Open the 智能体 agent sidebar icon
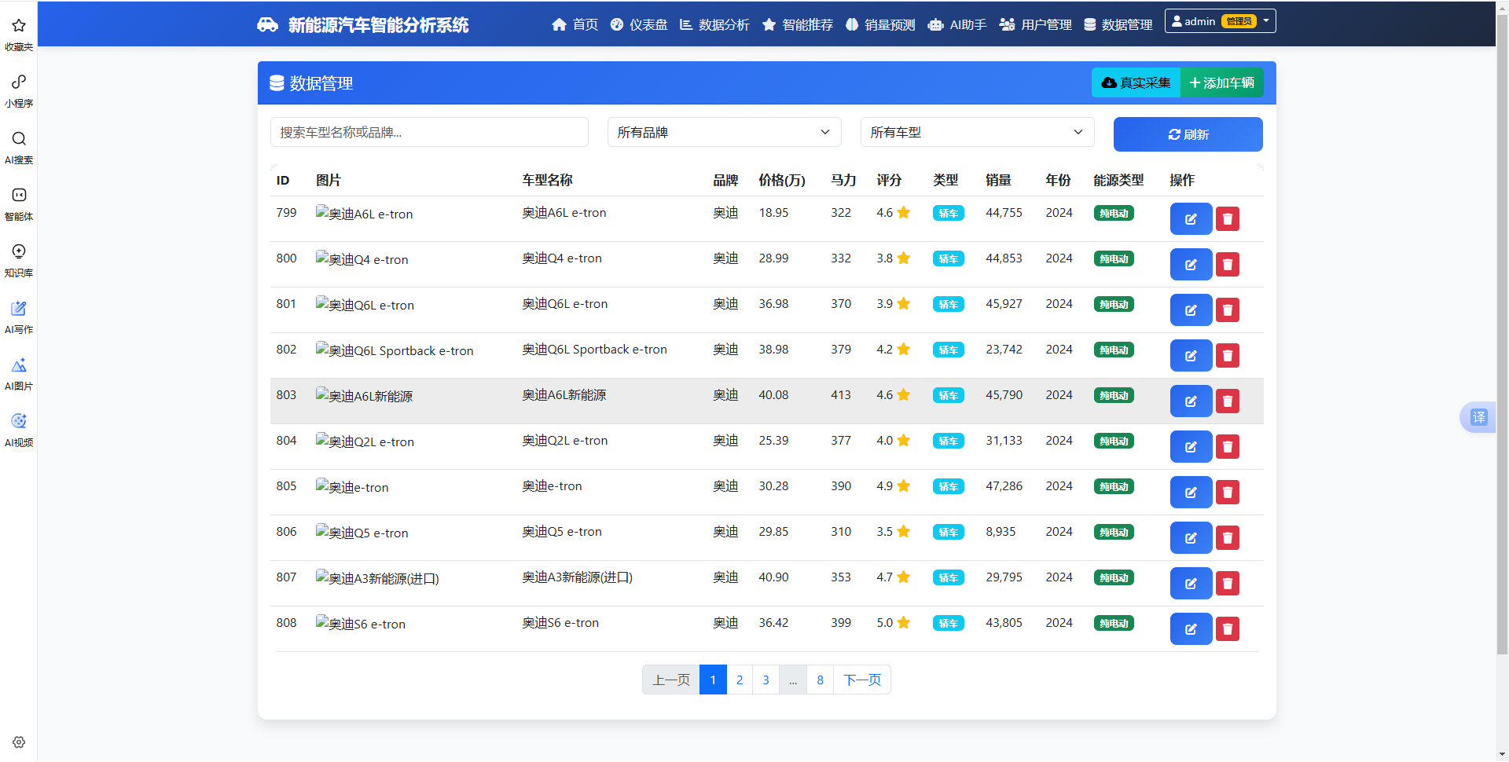 click(x=19, y=204)
